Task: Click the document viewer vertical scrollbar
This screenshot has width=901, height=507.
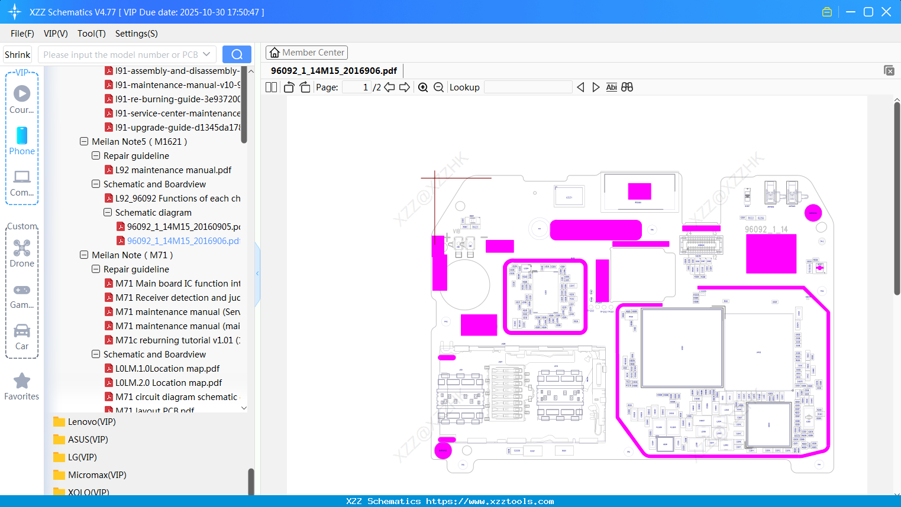Action: click(x=897, y=198)
